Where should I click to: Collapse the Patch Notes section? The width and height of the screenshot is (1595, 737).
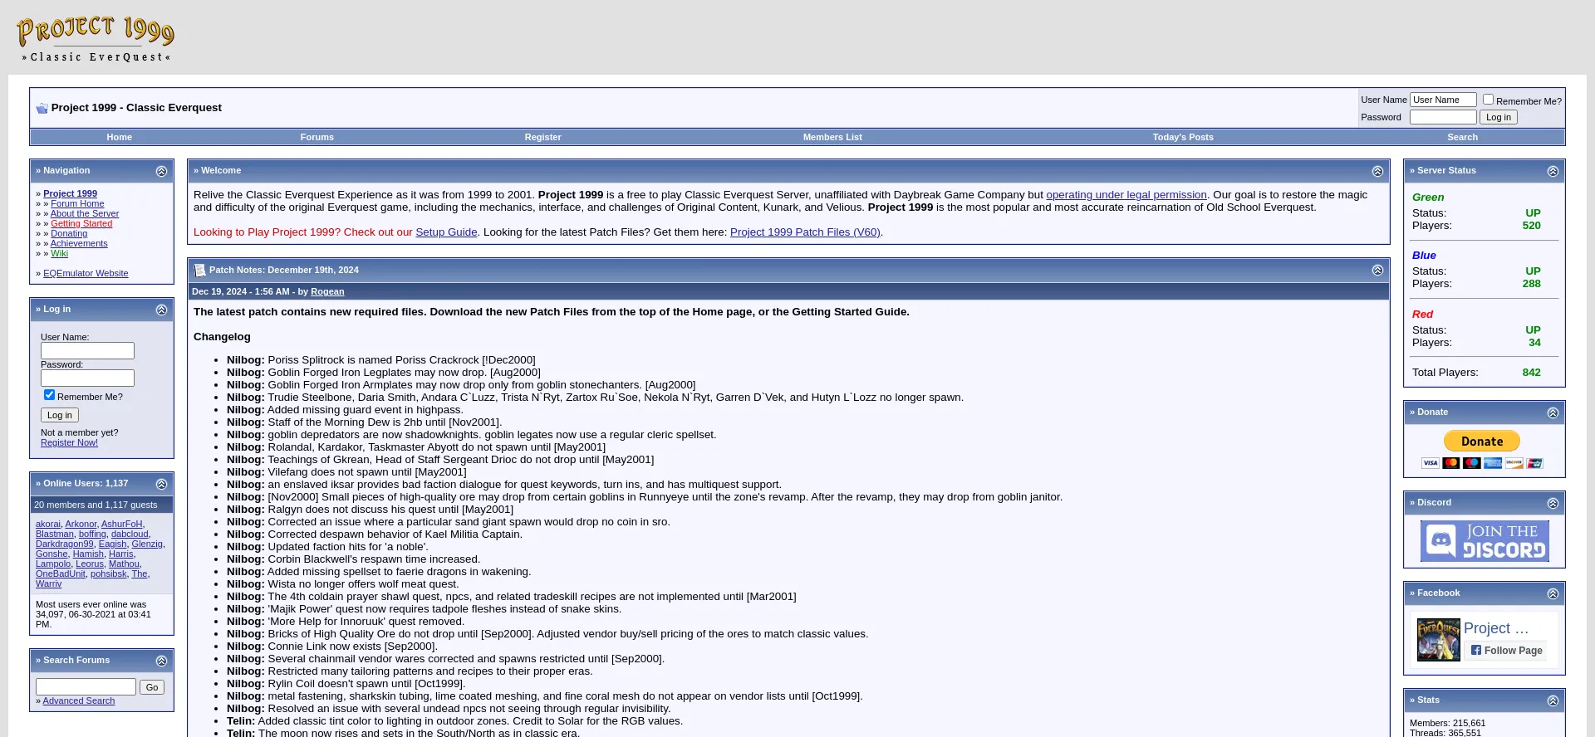(x=1377, y=271)
